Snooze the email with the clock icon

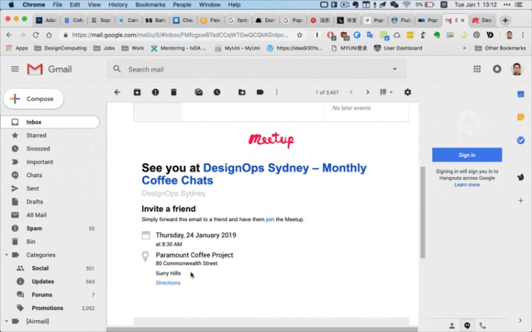click(216, 92)
